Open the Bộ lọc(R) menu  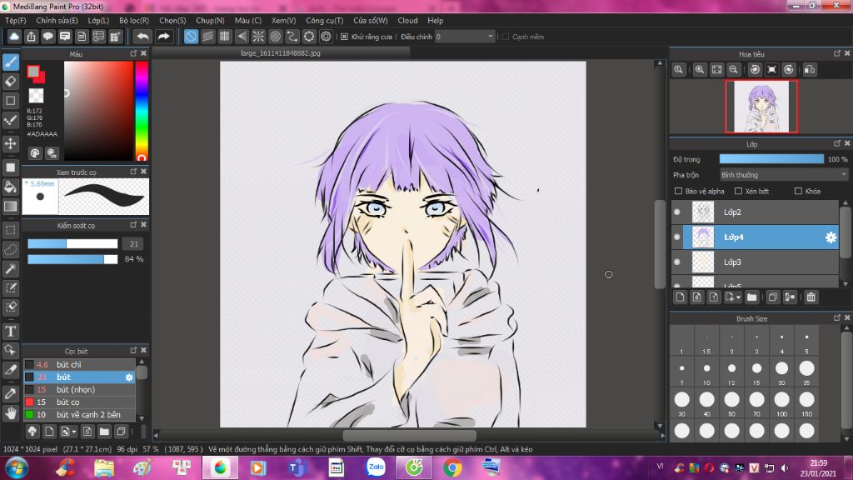pos(134,21)
